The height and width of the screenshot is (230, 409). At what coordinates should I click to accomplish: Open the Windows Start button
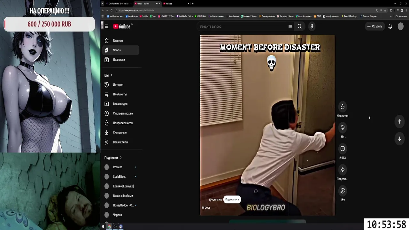[x=103, y=226]
